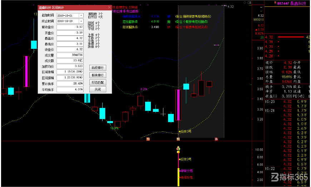311x187 pixels.
Task: Click the stock title 002447 晨鑫科技
Action: [x=292, y=3]
